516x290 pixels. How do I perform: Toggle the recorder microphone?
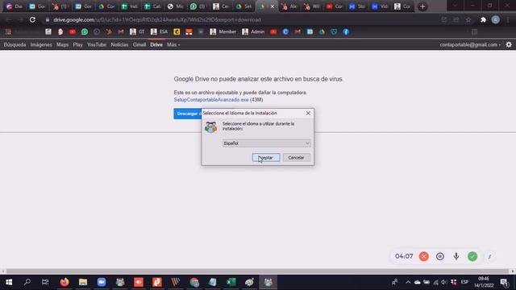click(456, 256)
